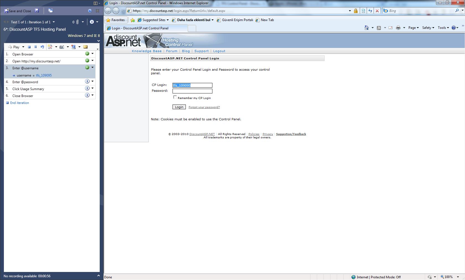
Task: Open result dropdown for Enter @password step
Action: click(93, 82)
